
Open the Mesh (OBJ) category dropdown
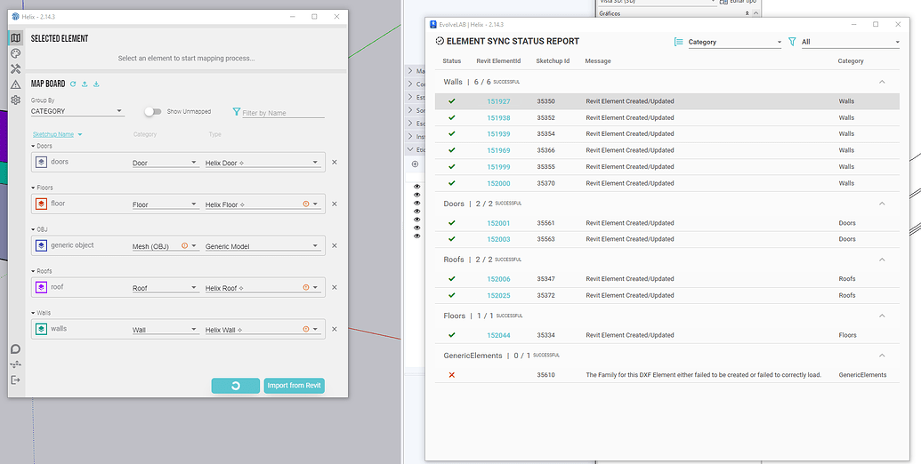pos(165,246)
